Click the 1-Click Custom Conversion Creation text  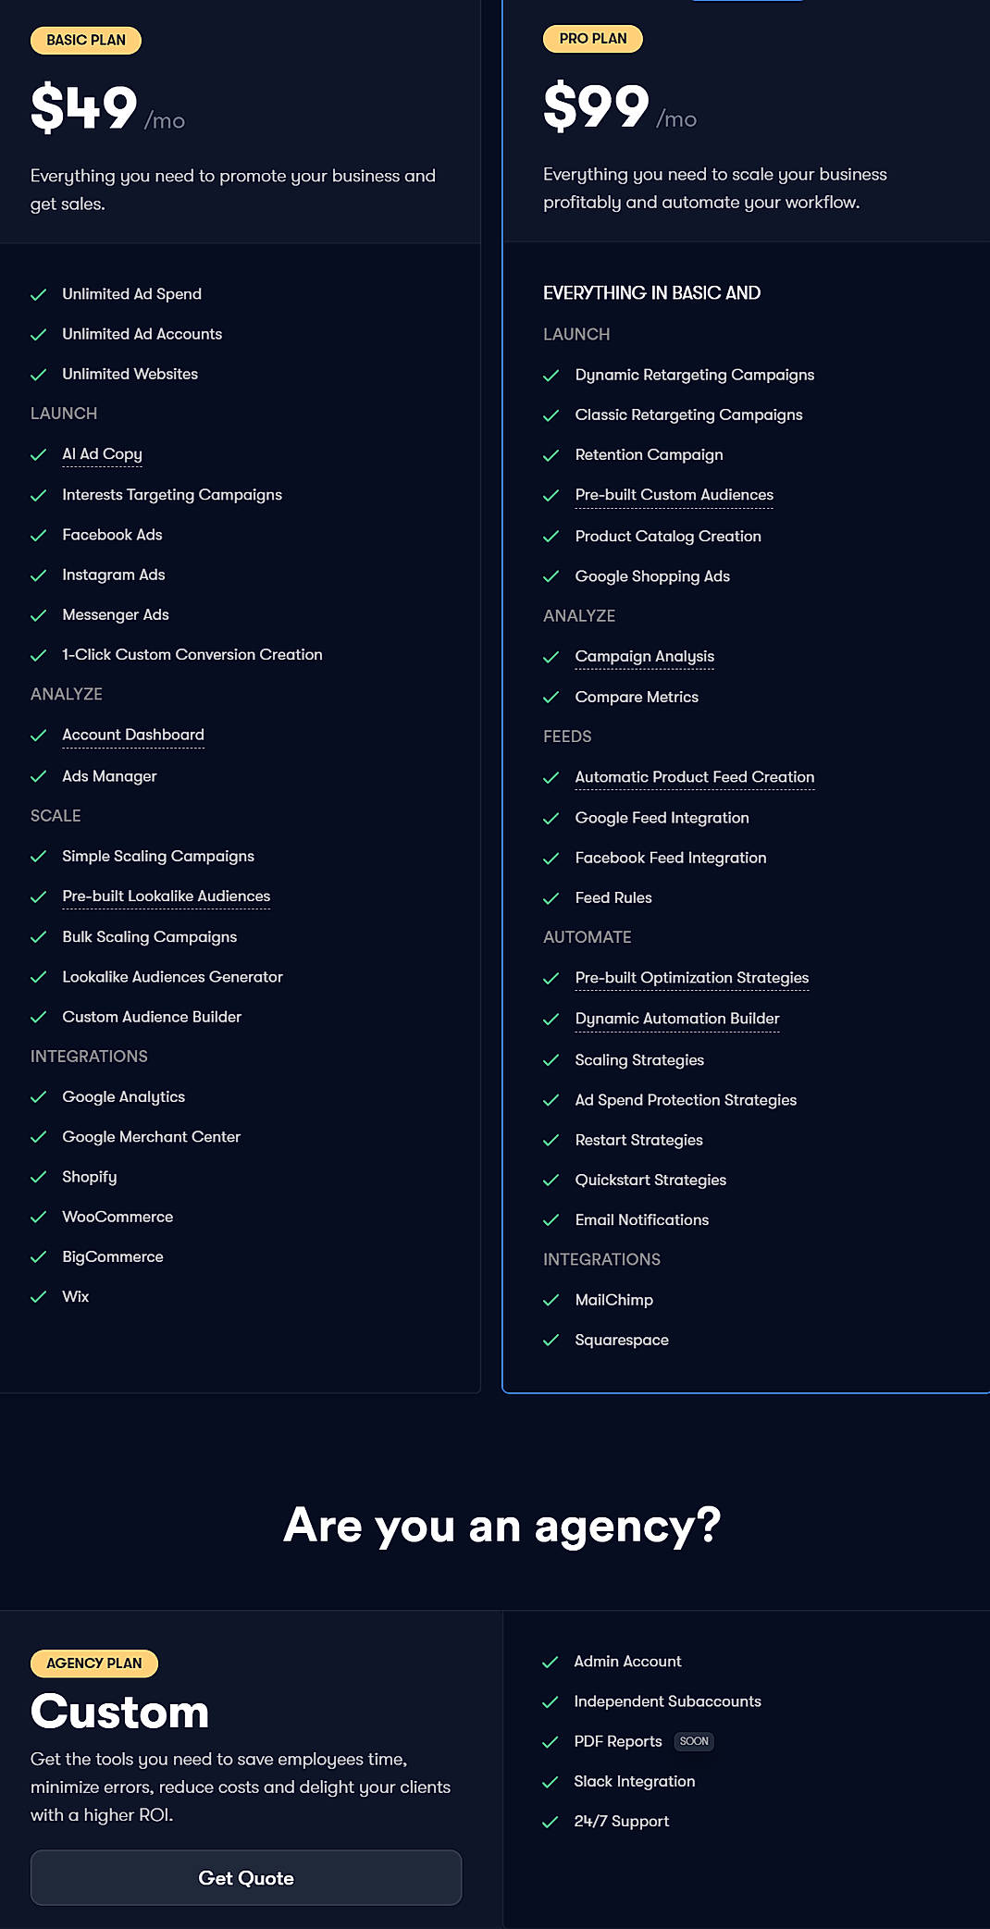[x=192, y=654]
